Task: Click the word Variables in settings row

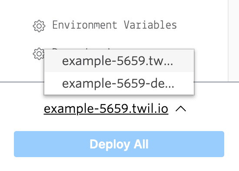Action: (150, 25)
